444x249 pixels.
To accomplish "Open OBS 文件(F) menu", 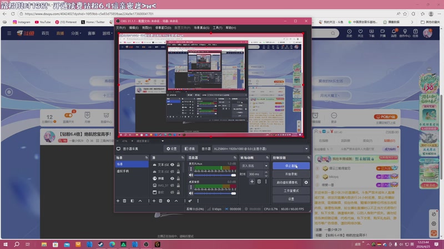I will click(120, 28).
